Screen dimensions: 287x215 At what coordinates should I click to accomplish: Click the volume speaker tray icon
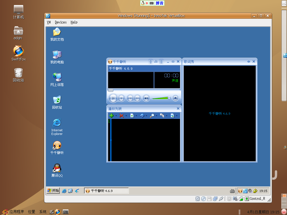[250, 191]
